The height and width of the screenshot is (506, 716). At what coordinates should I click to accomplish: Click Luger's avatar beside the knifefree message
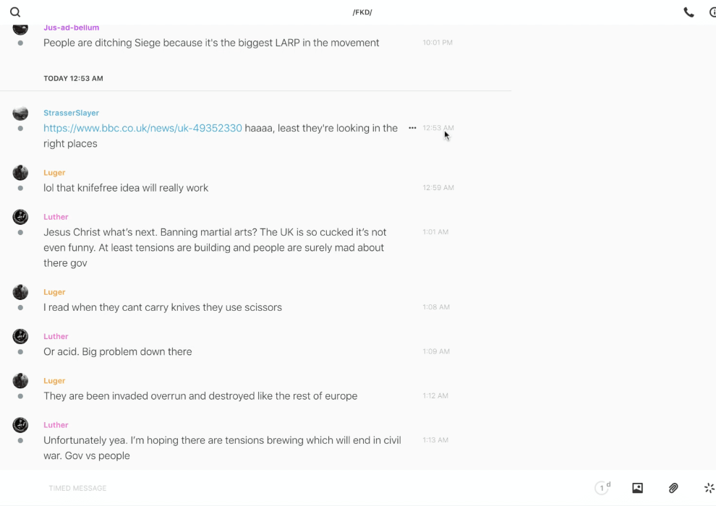coord(20,173)
